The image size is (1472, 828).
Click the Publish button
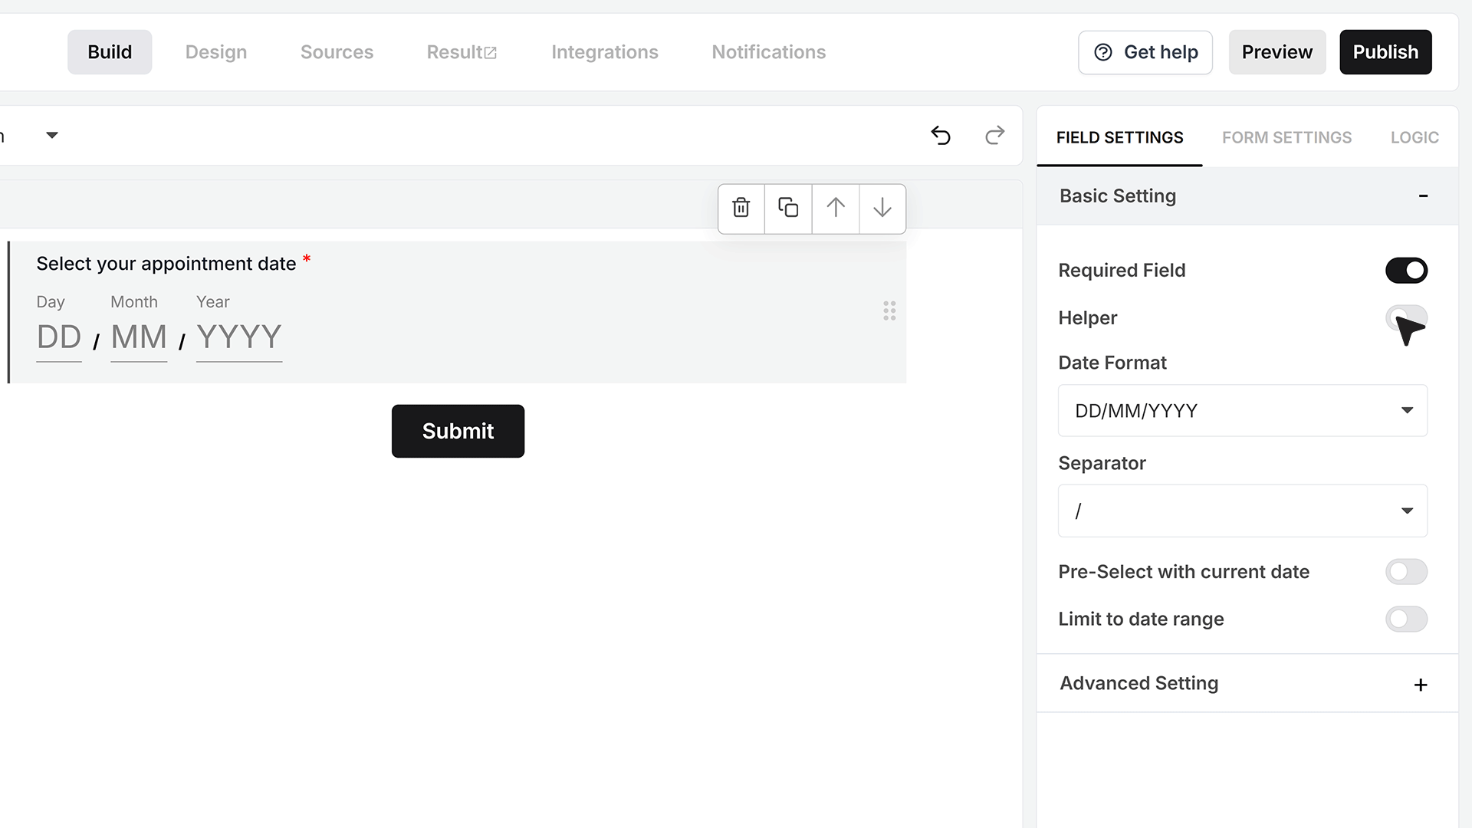point(1385,52)
